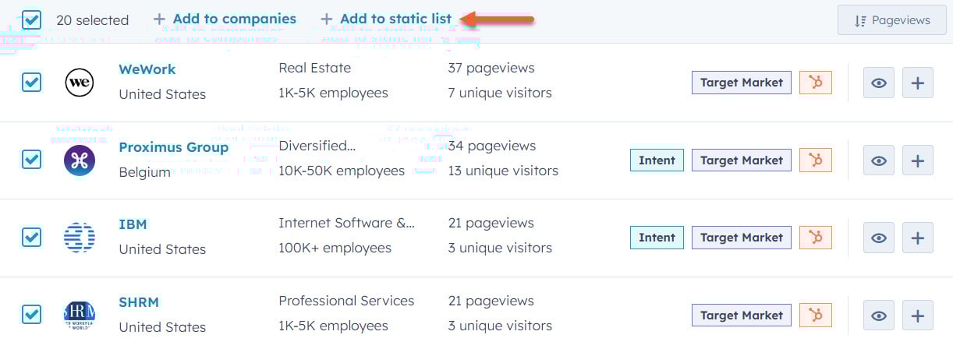Click the eye preview icon for WeWork
Viewport: 953px width, 349px height.
coord(879,83)
